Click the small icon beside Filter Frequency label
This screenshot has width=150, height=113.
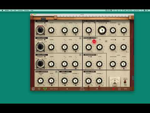point(106,23)
